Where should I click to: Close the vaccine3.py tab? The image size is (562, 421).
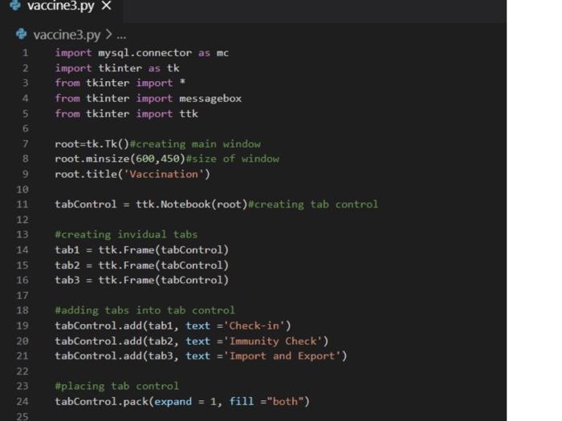[x=107, y=6]
